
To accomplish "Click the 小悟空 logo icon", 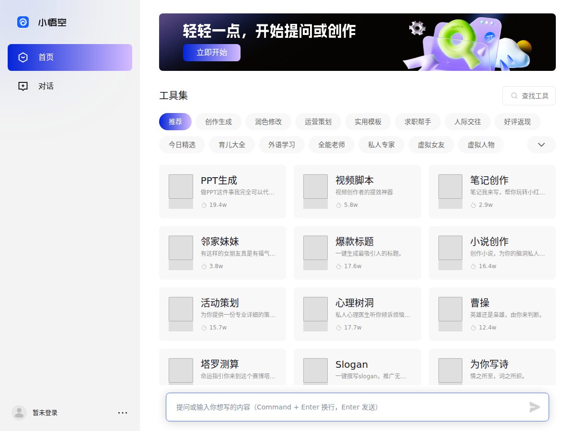I will pyautogui.click(x=23, y=22).
